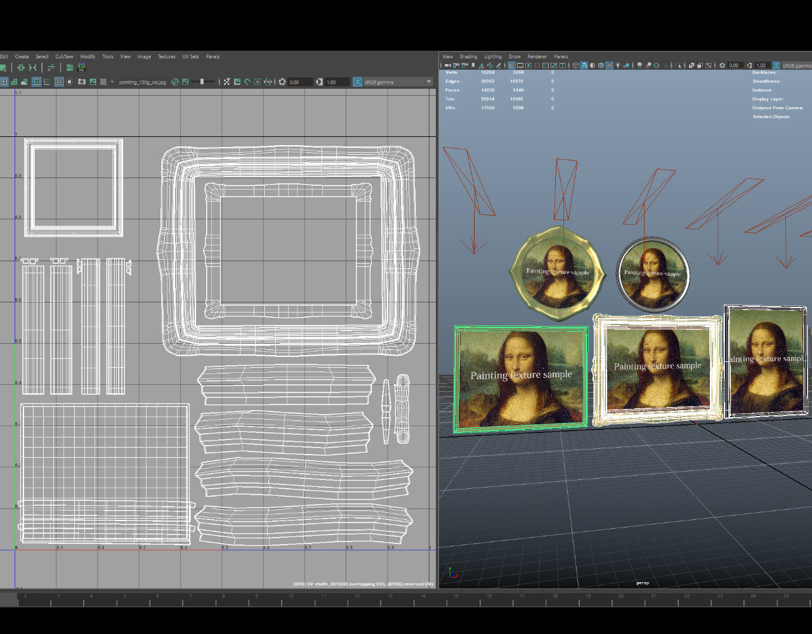The height and width of the screenshot is (634, 812).
Task: Open the Lighting menu in viewport panel
Action: click(x=493, y=56)
